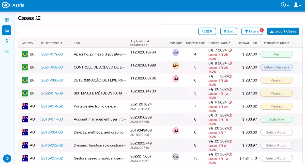
Task: Open the Sort options
Action: [x=228, y=31]
